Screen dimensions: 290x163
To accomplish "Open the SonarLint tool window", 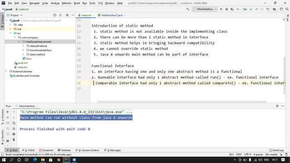I will (x=46, y=150).
